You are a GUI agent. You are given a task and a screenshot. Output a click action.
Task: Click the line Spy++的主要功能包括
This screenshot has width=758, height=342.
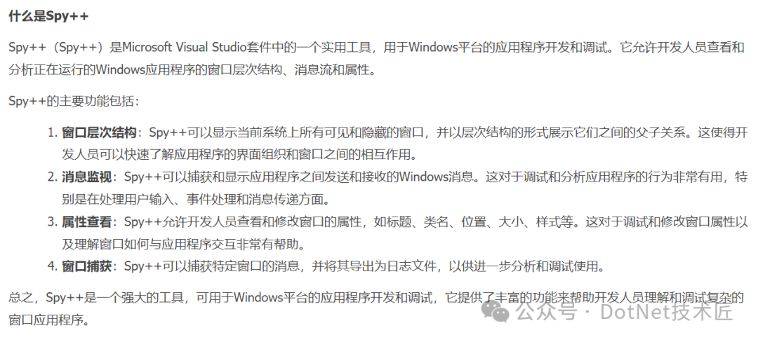pos(74,102)
